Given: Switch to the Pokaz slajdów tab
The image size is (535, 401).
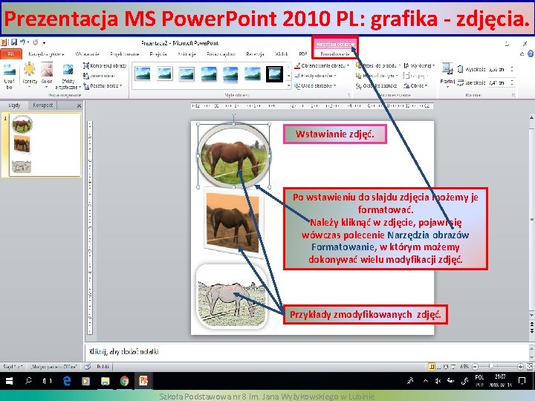Looking at the screenshot, I should point(221,54).
